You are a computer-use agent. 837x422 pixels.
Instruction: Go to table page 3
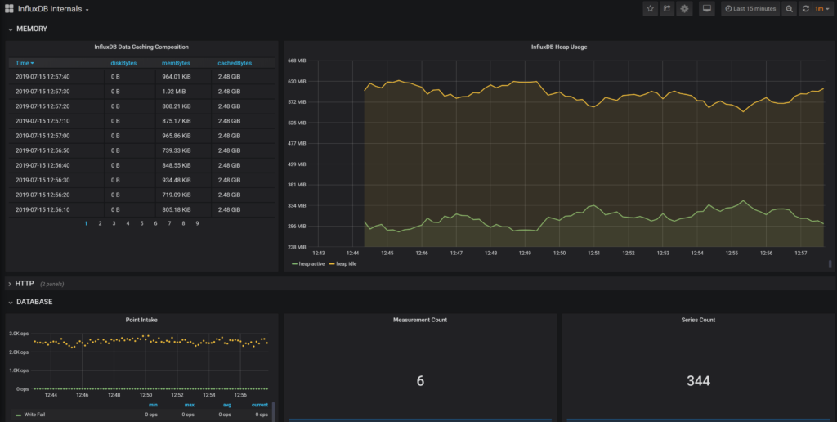114,223
